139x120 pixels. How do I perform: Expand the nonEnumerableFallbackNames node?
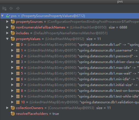pyautogui.click(x=7, y=27)
